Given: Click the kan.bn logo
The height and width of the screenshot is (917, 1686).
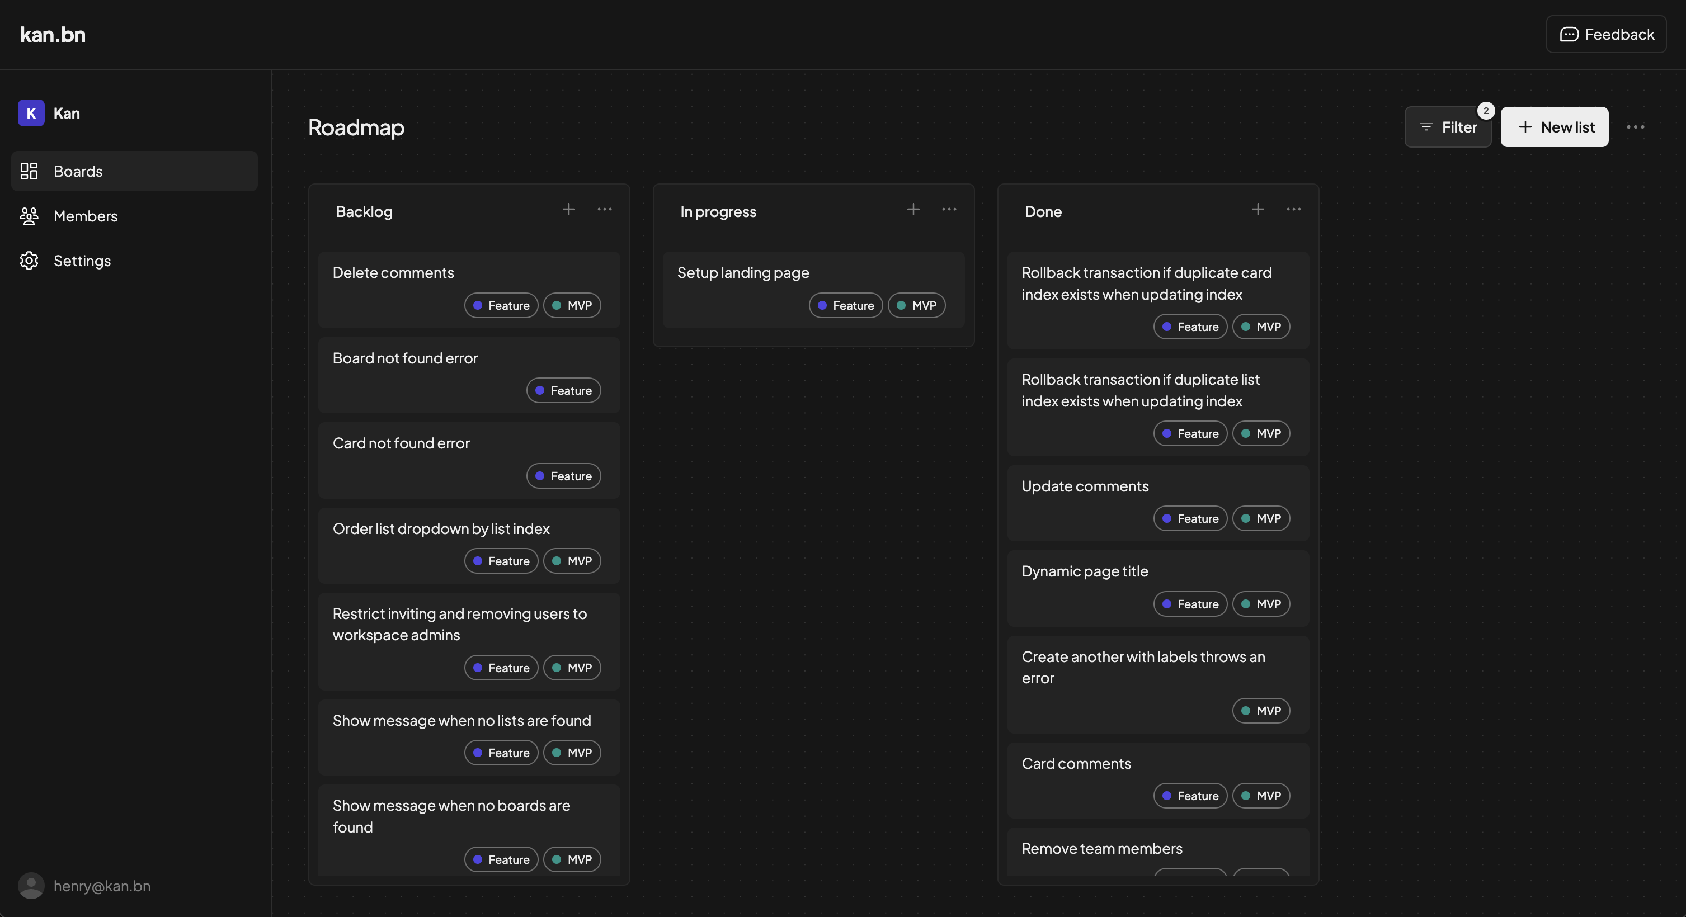Looking at the screenshot, I should pyautogui.click(x=53, y=34).
